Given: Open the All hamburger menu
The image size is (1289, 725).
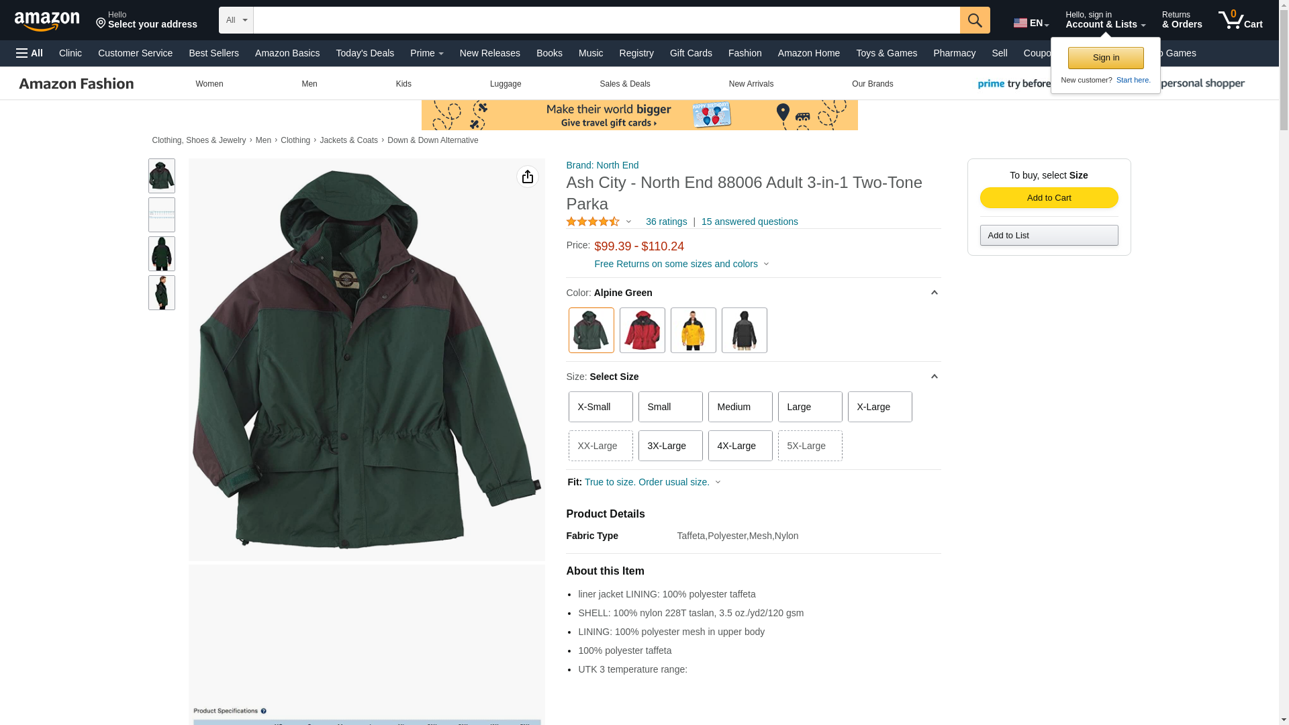Looking at the screenshot, I should (x=30, y=53).
